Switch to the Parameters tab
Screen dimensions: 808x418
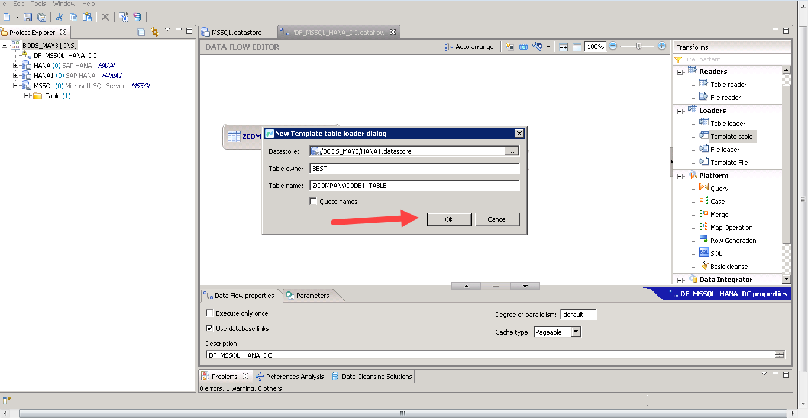[x=312, y=295]
